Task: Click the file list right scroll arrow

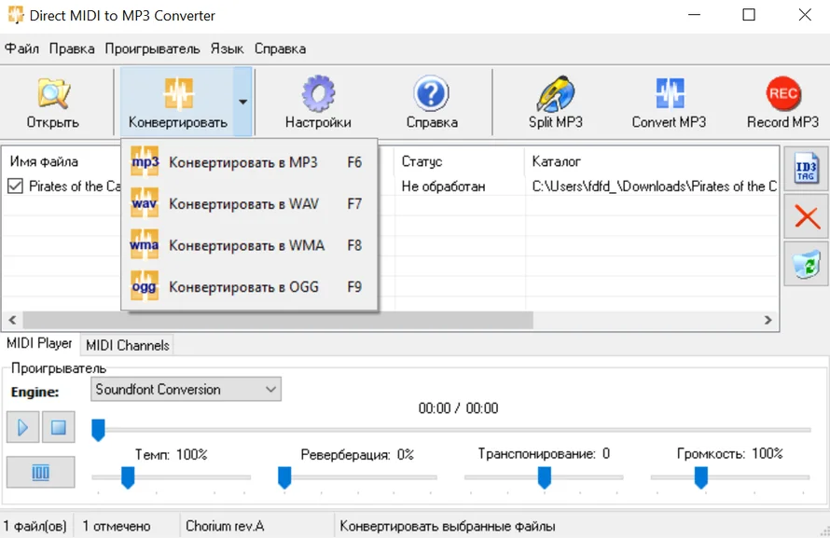Action: [x=768, y=320]
